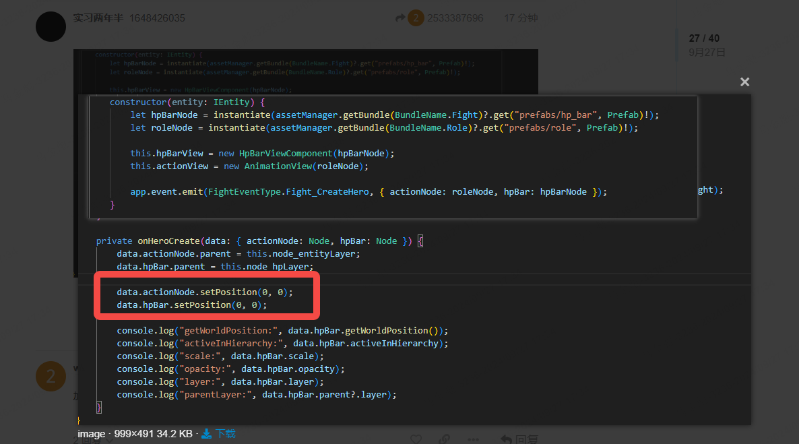Reply to the post via 回复 button
Viewport: 799px width, 444px height.
[x=519, y=439]
